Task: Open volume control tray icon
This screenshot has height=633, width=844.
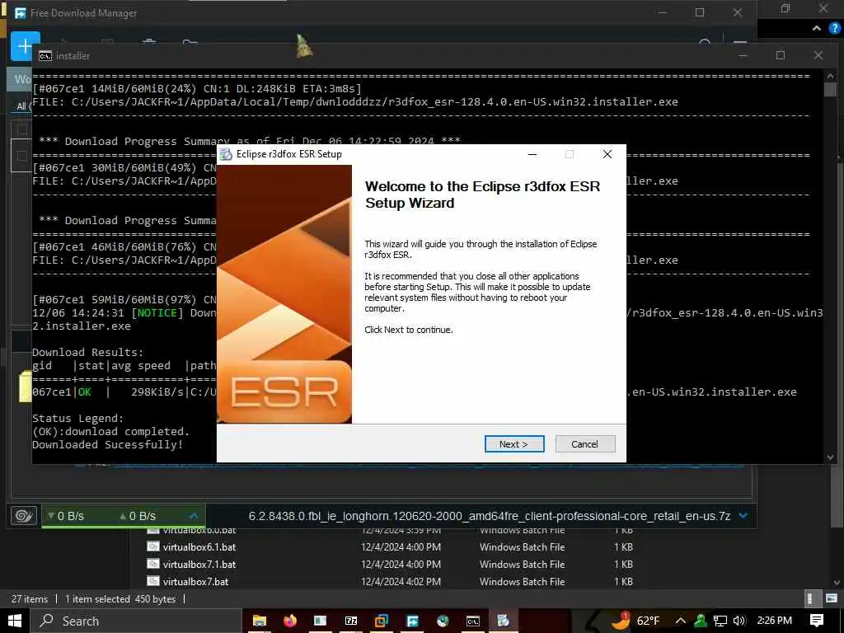Action: coord(739,621)
